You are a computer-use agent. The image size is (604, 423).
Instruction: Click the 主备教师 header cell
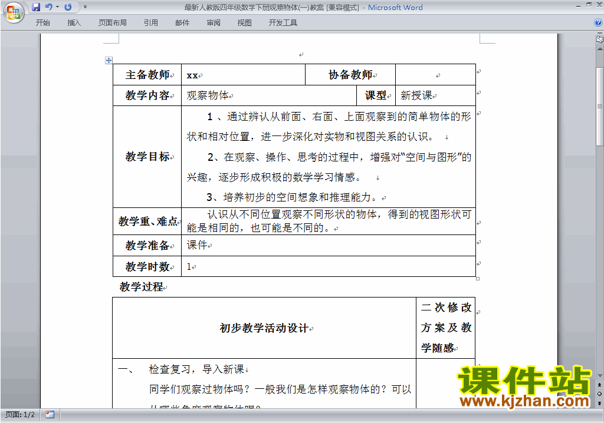click(147, 75)
